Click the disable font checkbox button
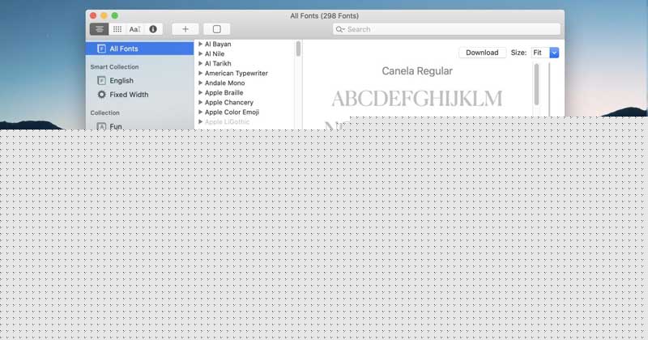This screenshot has width=648, height=340. (x=216, y=29)
